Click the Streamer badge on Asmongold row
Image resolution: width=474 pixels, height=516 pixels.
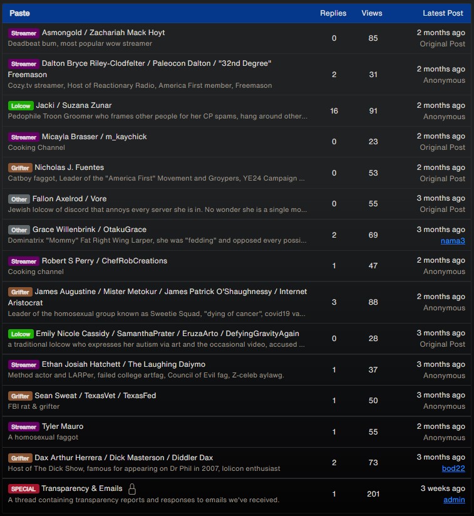pyautogui.click(x=24, y=33)
